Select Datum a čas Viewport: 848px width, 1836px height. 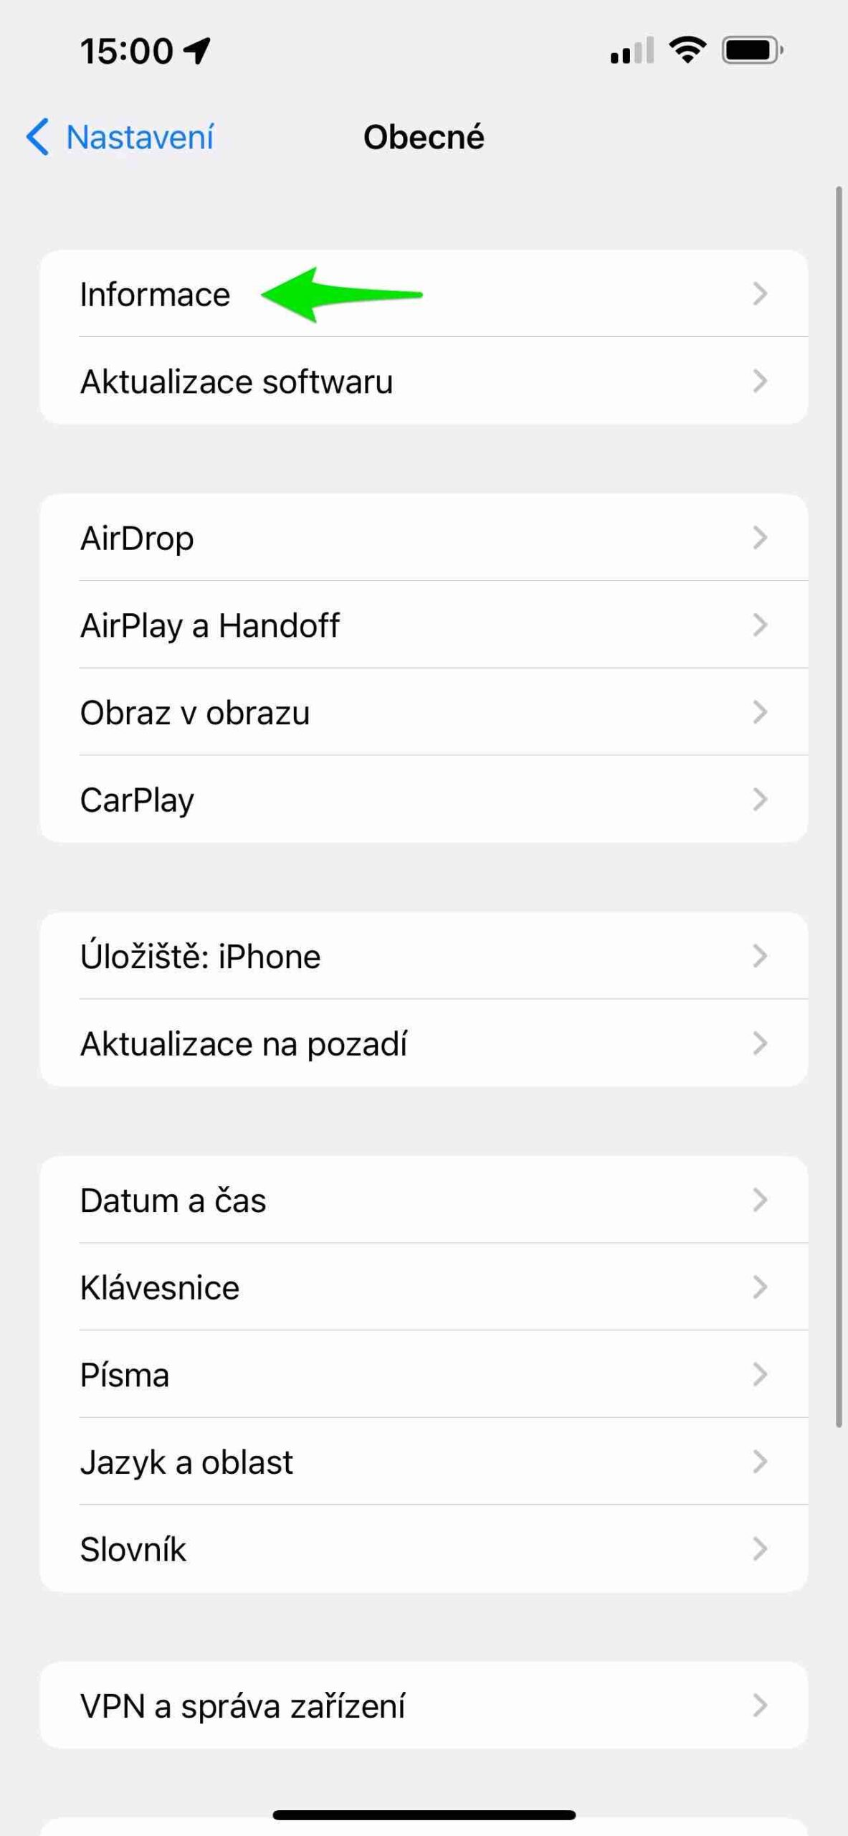(x=173, y=1200)
